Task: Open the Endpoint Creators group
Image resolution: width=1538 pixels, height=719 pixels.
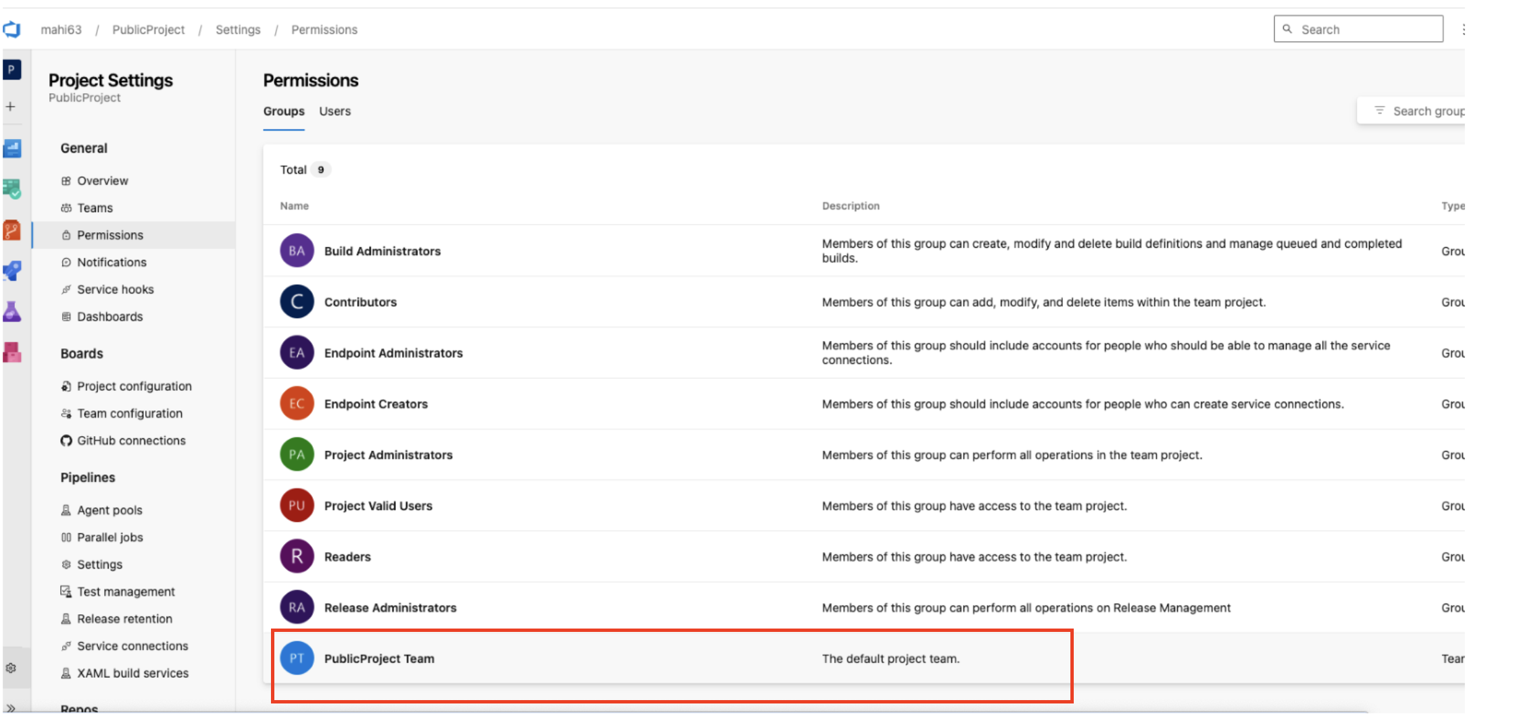Action: click(376, 404)
